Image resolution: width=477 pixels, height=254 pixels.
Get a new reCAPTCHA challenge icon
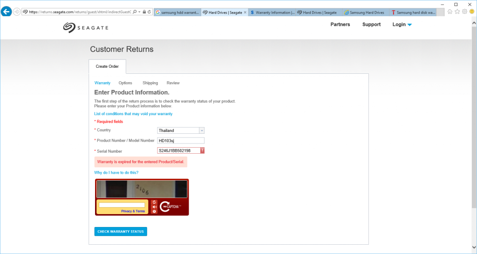tap(154, 202)
